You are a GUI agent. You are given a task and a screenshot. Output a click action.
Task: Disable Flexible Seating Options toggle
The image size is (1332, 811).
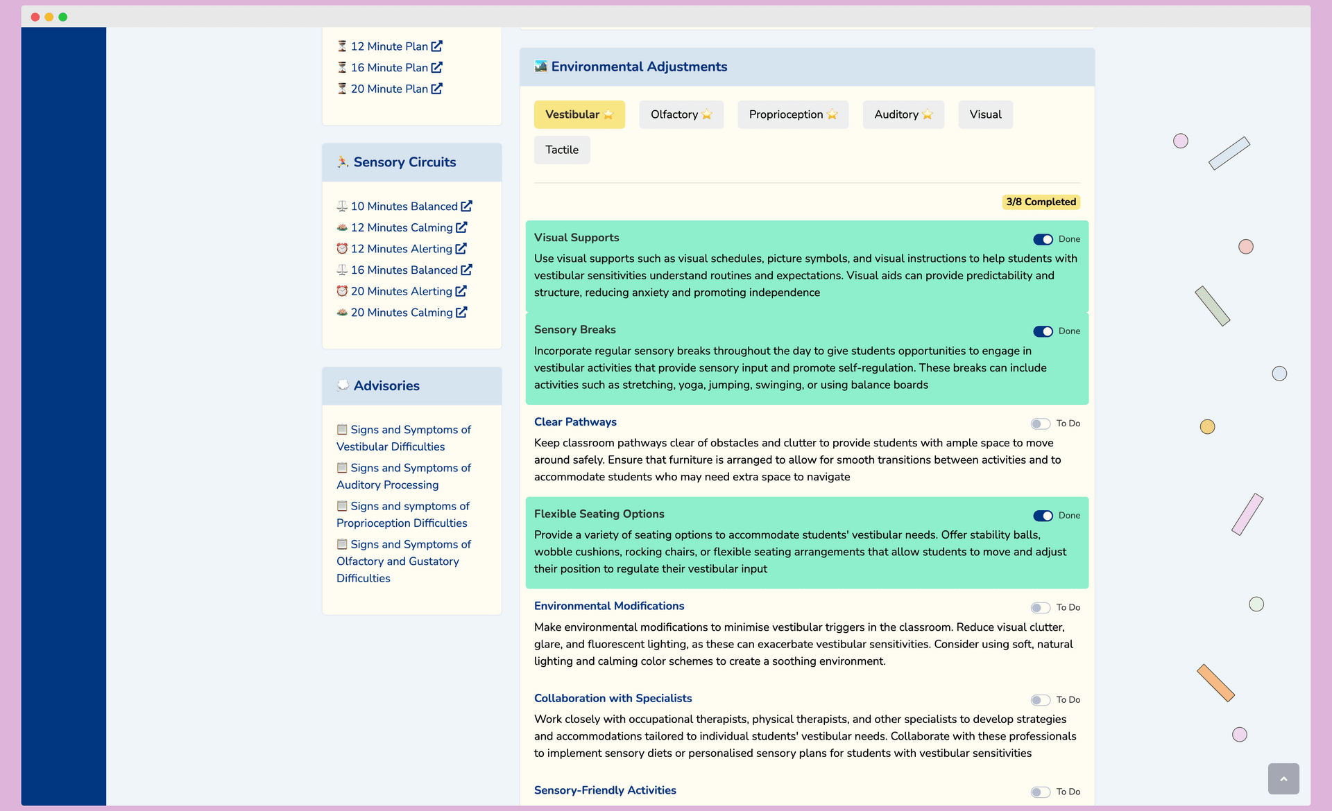[x=1043, y=516]
